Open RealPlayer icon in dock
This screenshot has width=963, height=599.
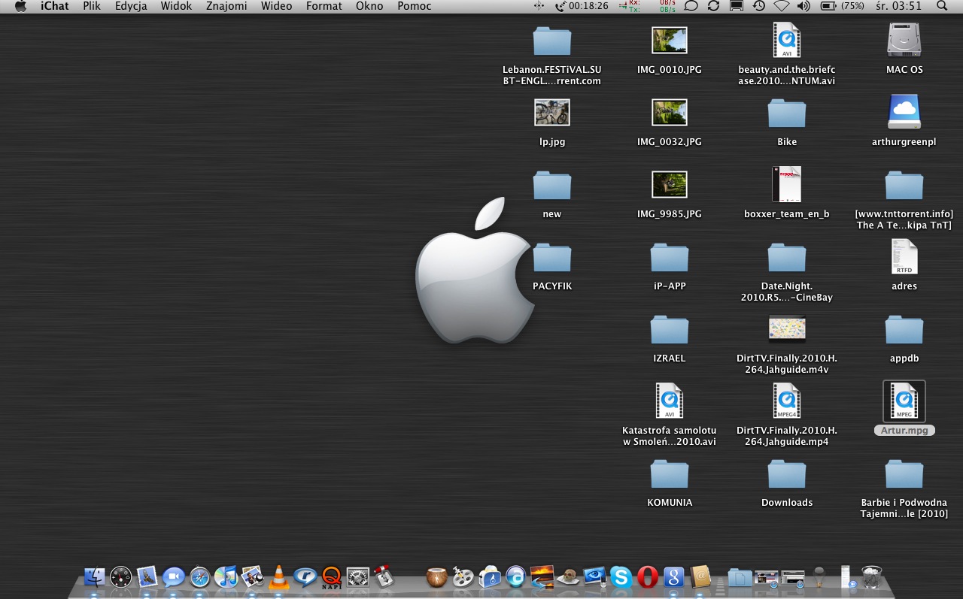305,576
